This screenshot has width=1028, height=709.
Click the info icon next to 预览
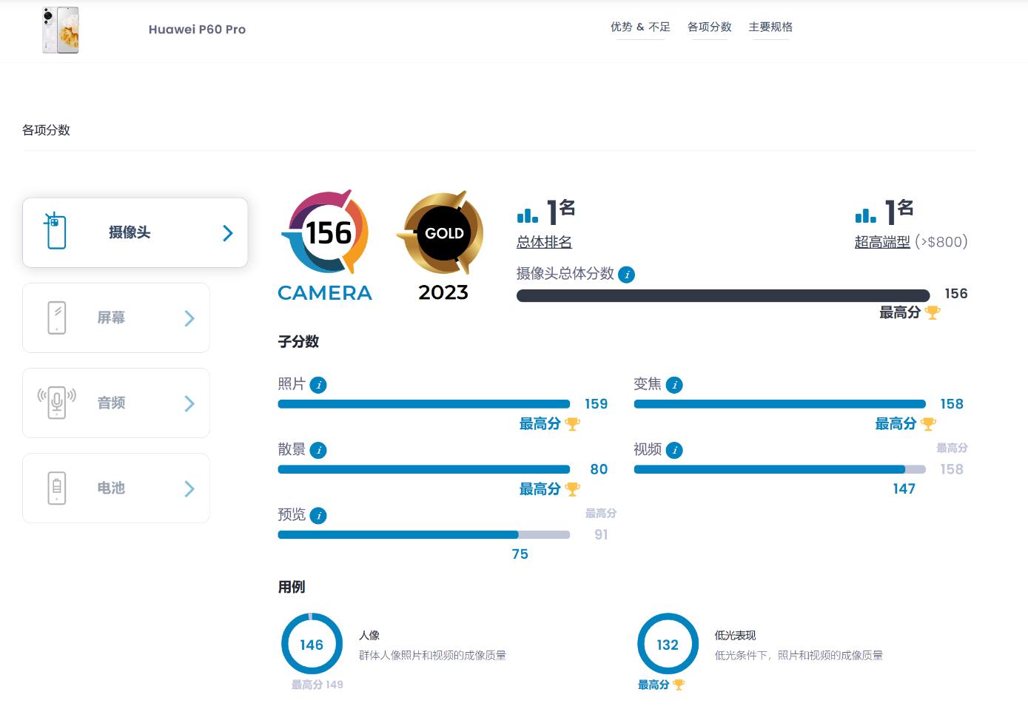318,516
